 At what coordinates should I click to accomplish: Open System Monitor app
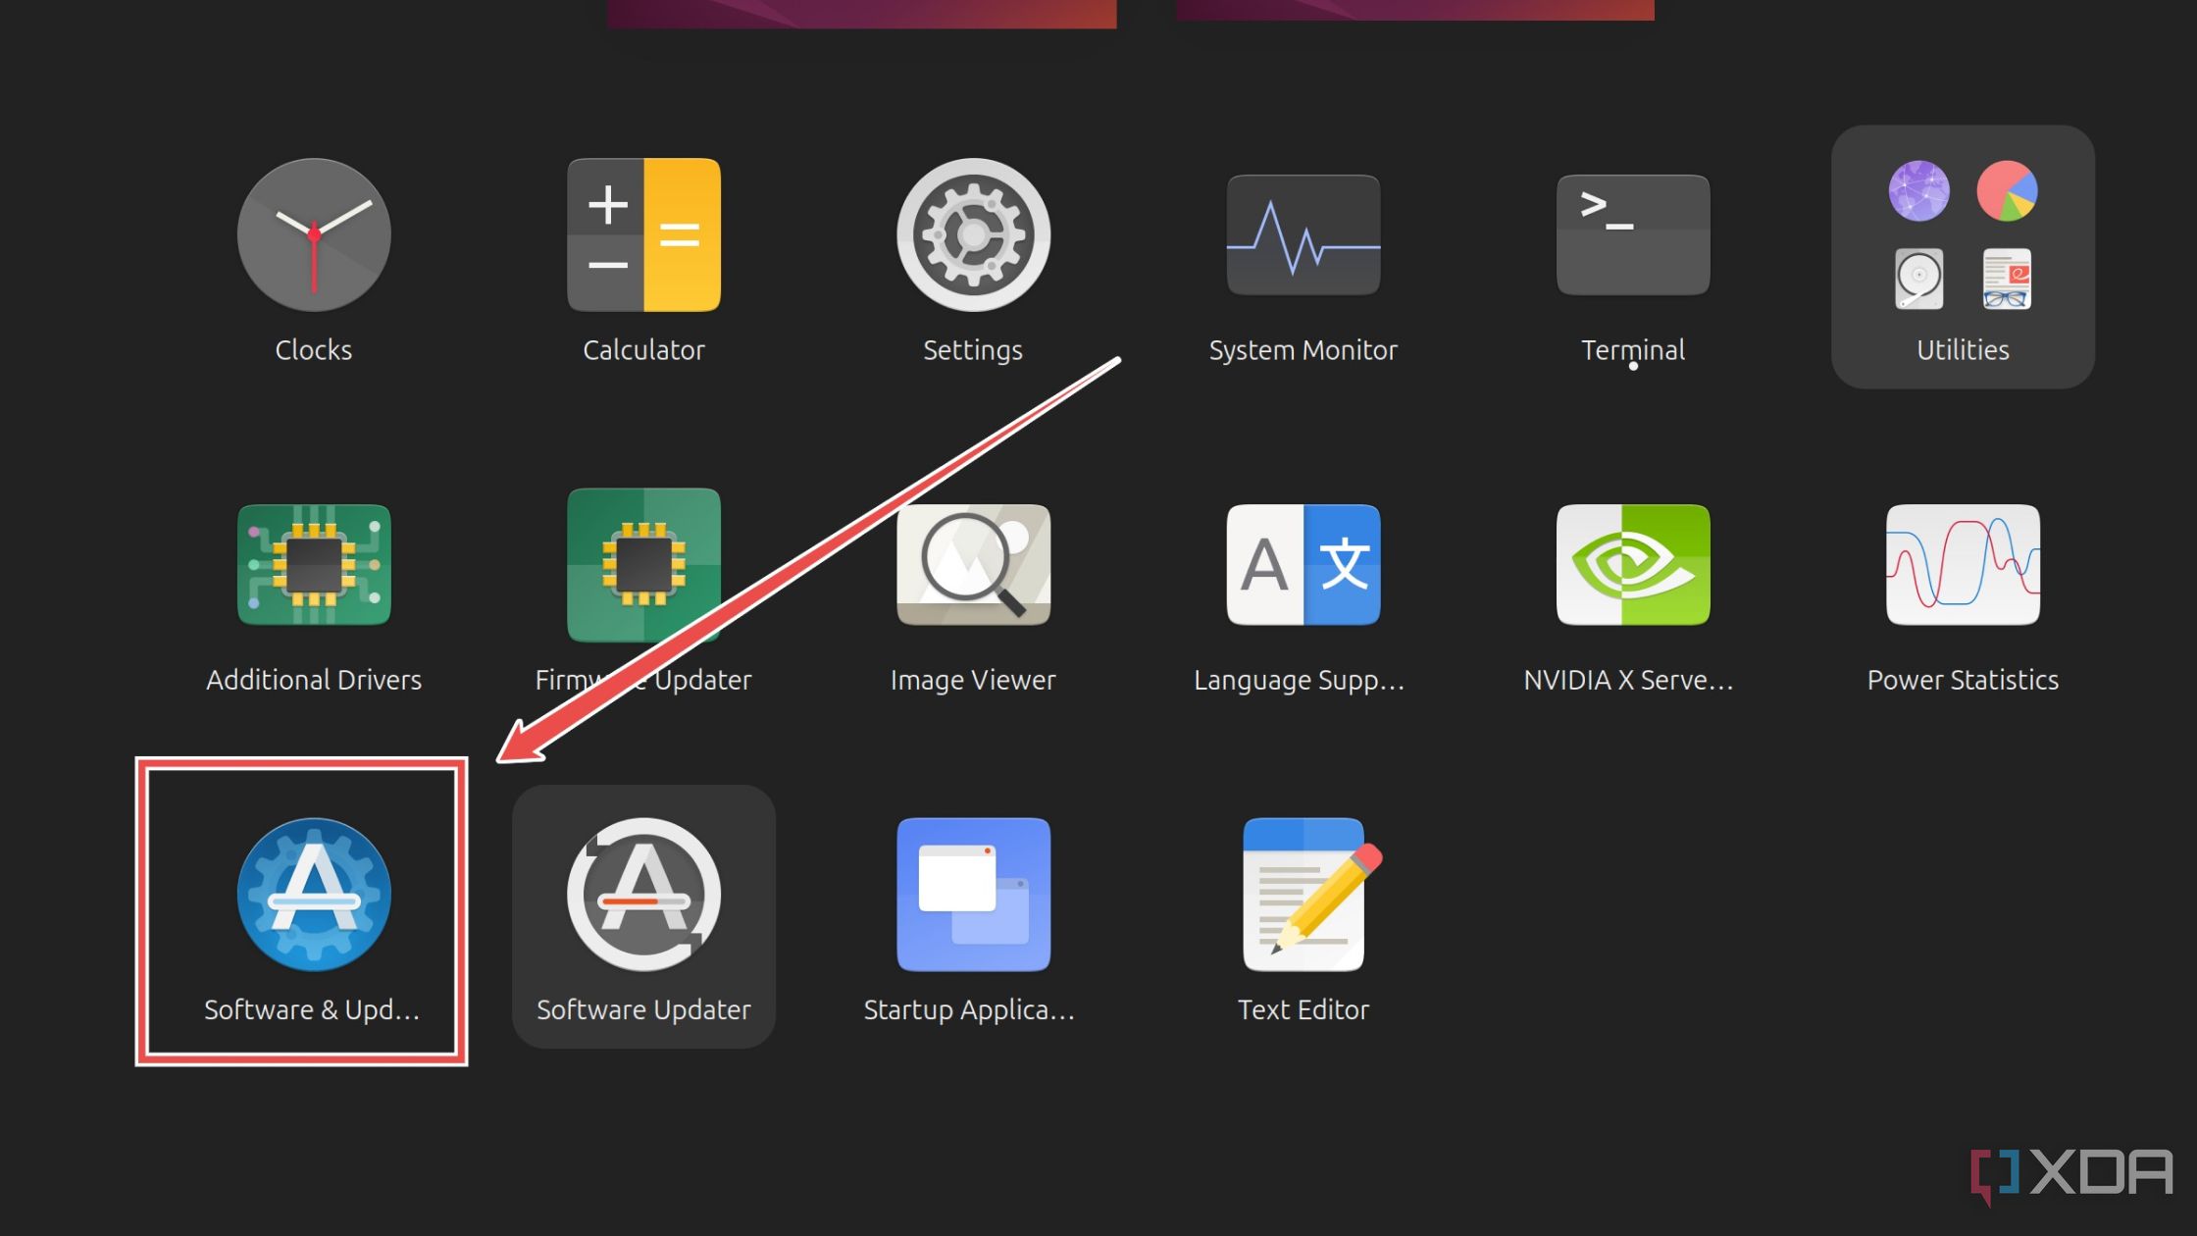(x=1301, y=233)
